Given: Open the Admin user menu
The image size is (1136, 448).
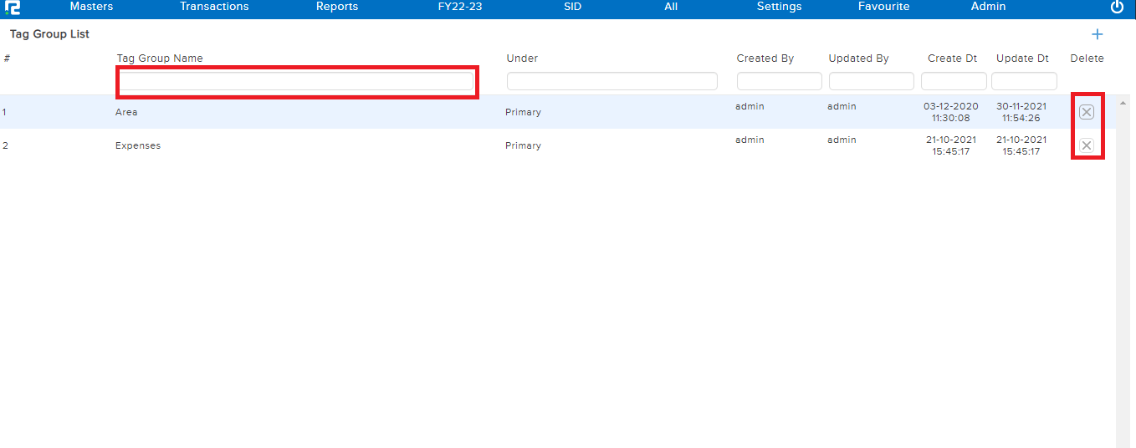Looking at the screenshot, I should 988,7.
